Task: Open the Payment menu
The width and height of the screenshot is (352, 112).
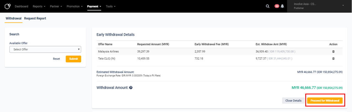Action: (94, 6)
